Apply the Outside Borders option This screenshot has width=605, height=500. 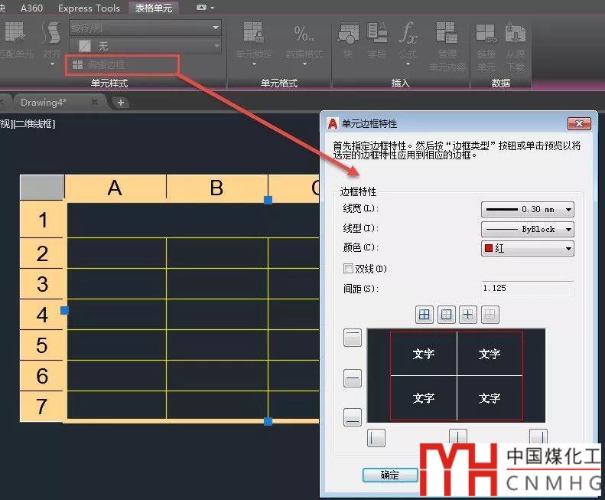tap(446, 314)
